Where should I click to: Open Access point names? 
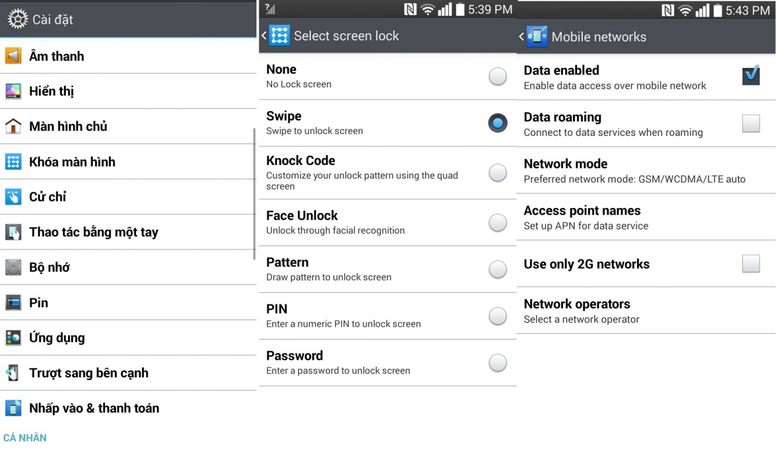point(585,217)
